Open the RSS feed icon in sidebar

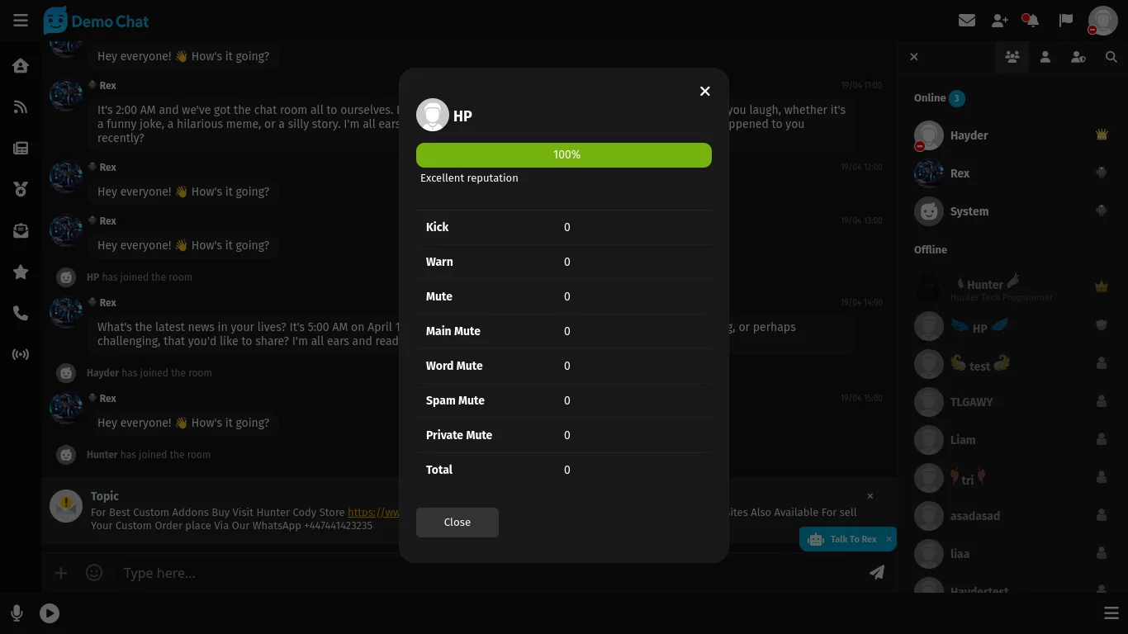[21, 107]
